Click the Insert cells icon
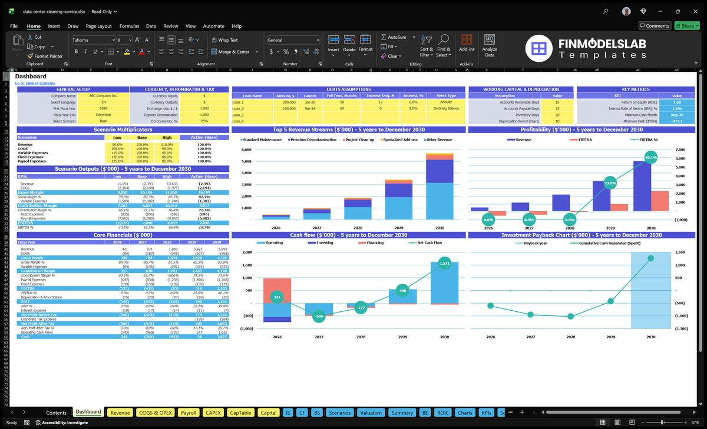Viewport: 707px width, 429px height. coord(333,39)
